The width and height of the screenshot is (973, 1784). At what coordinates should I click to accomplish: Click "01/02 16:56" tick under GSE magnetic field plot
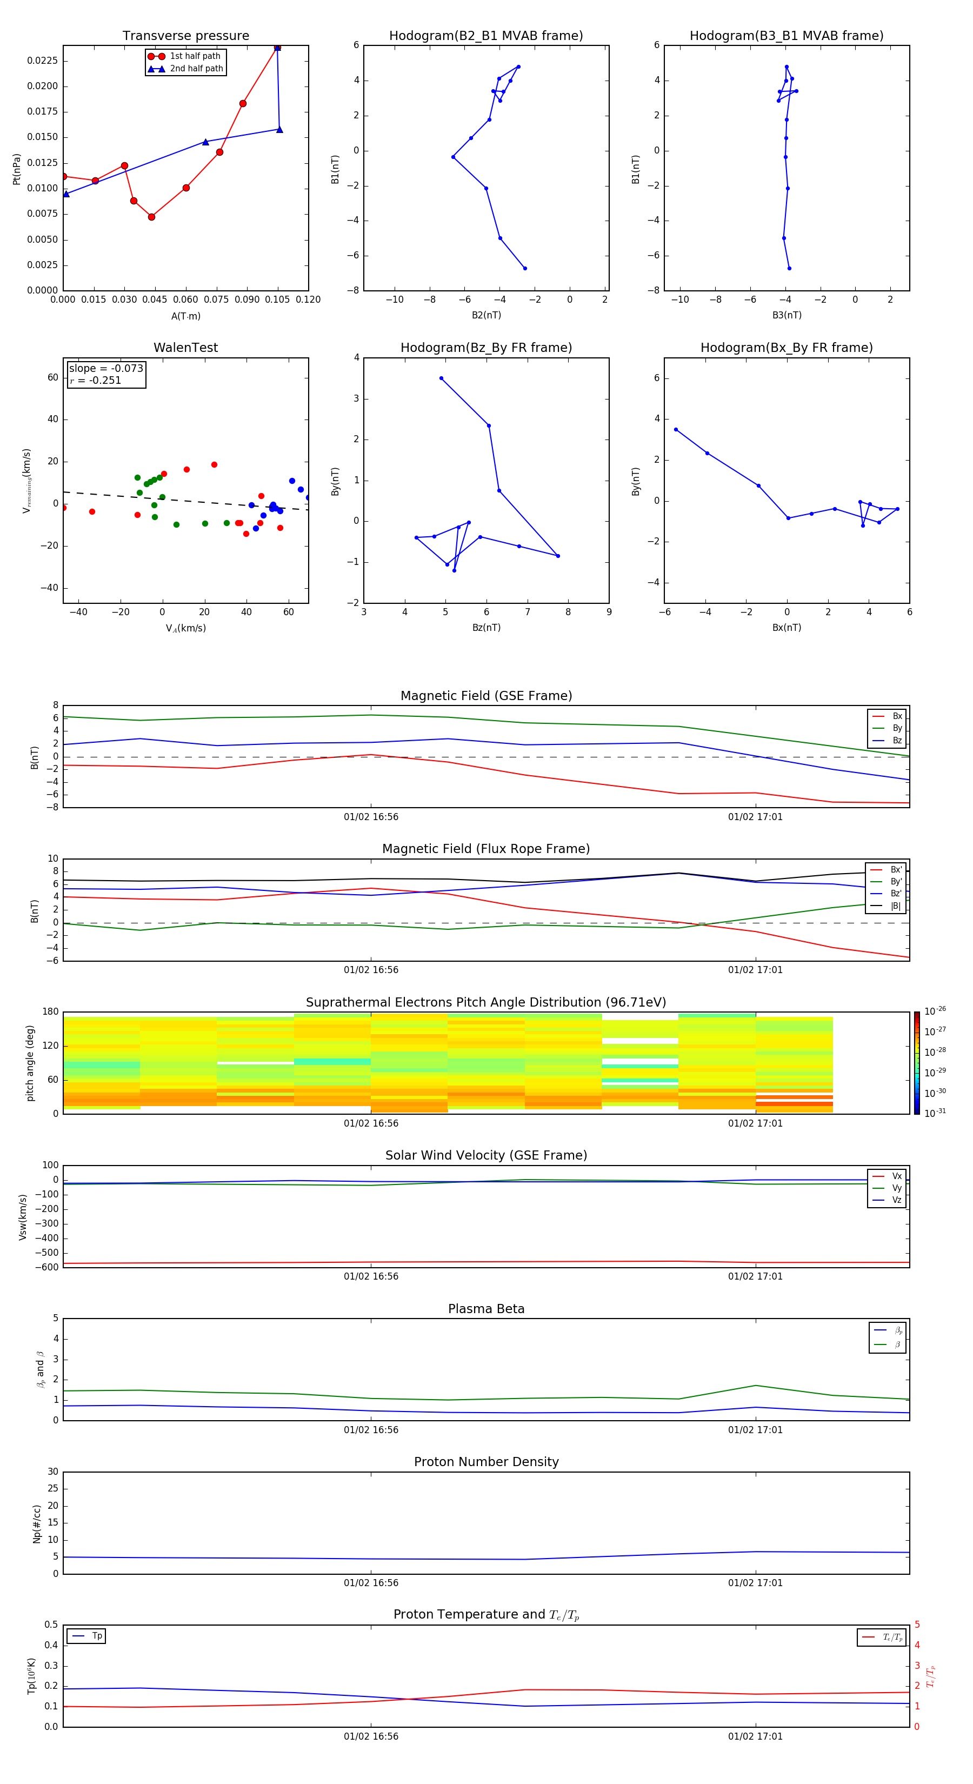(371, 817)
